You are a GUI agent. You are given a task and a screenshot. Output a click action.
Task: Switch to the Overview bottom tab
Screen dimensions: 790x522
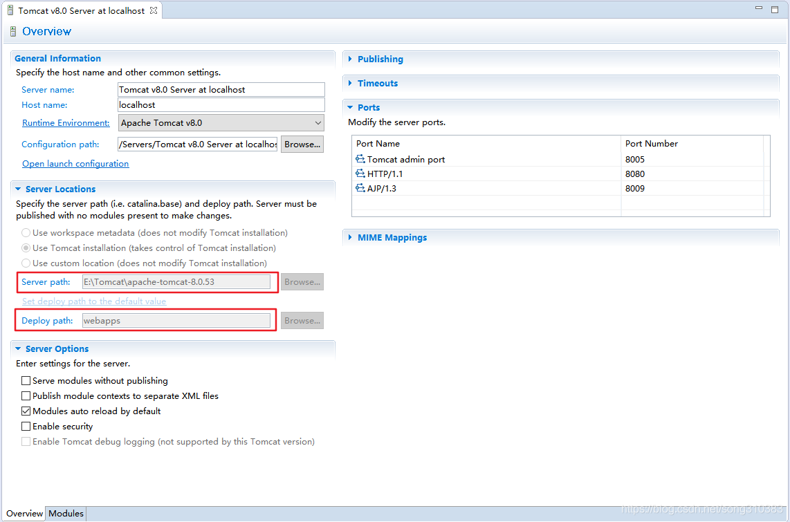point(24,514)
